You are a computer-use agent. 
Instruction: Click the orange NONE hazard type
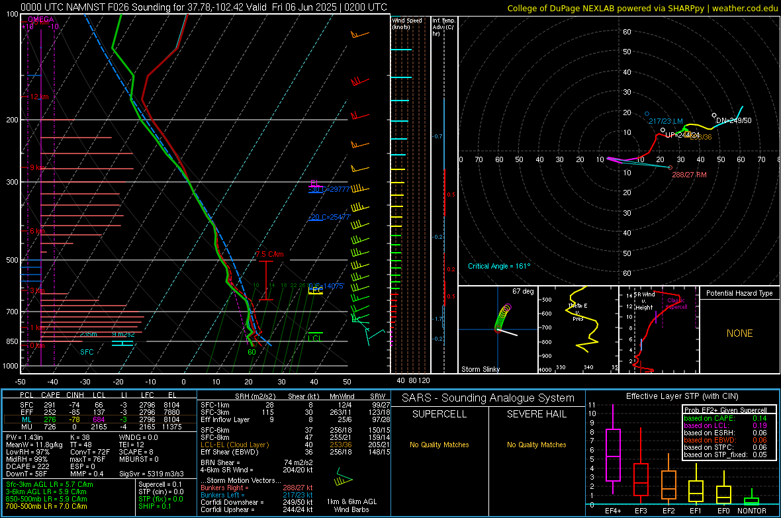pyautogui.click(x=739, y=333)
